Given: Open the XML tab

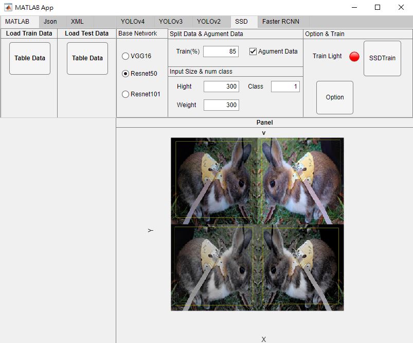Looking at the screenshot, I should click(77, 22).
